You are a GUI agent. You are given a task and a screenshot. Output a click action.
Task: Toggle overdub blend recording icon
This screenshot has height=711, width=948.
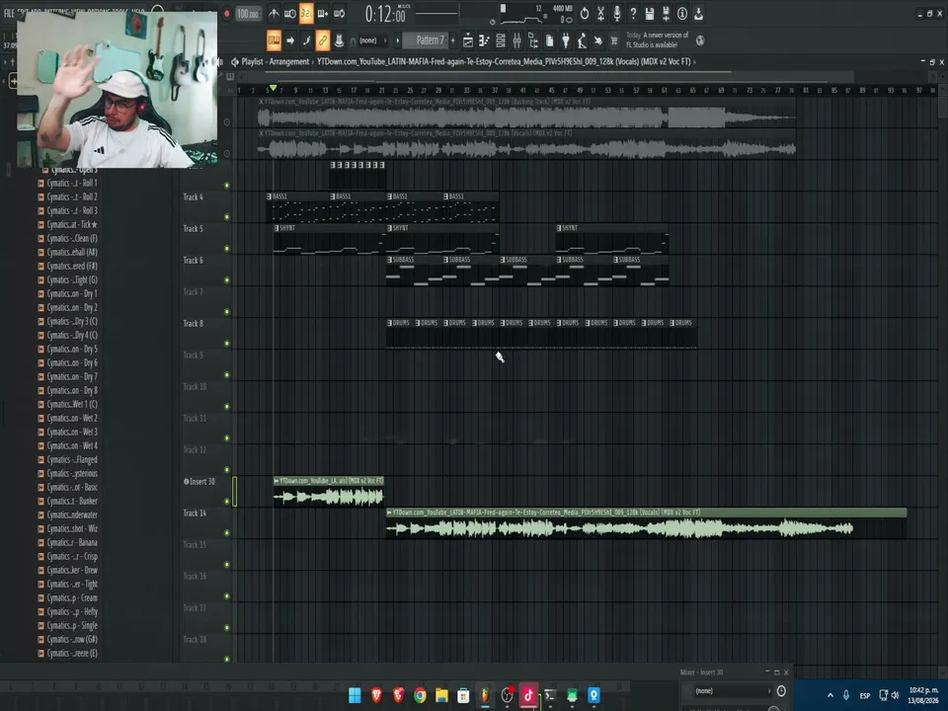pyautogui.click(x=323, y=13)
